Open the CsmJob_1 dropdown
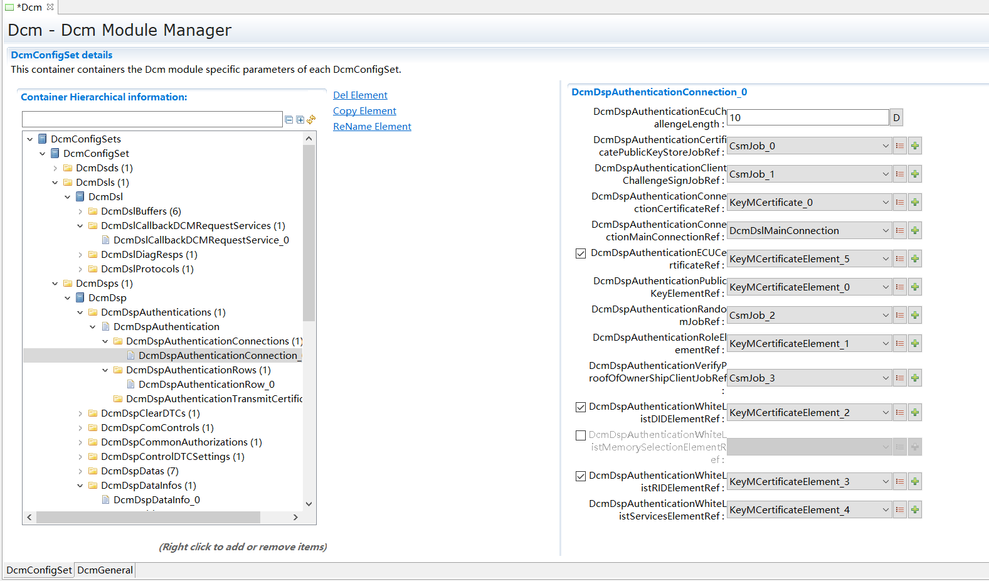989x581 pixels. [885, 174]
